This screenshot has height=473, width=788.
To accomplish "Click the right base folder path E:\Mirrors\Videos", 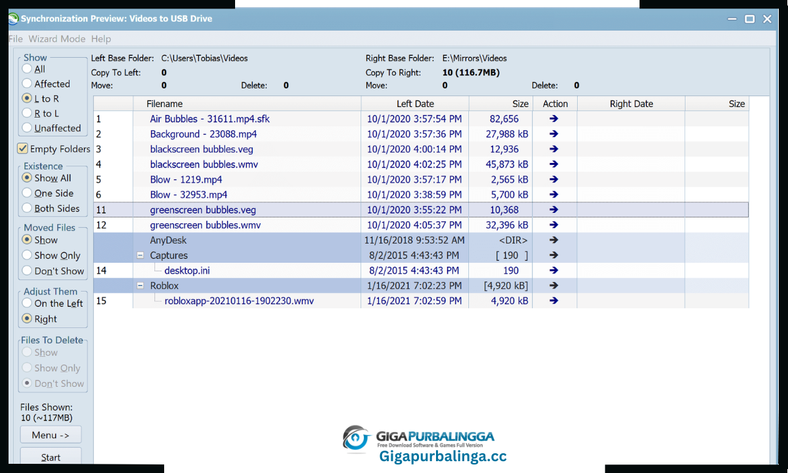I will [474, 58].
